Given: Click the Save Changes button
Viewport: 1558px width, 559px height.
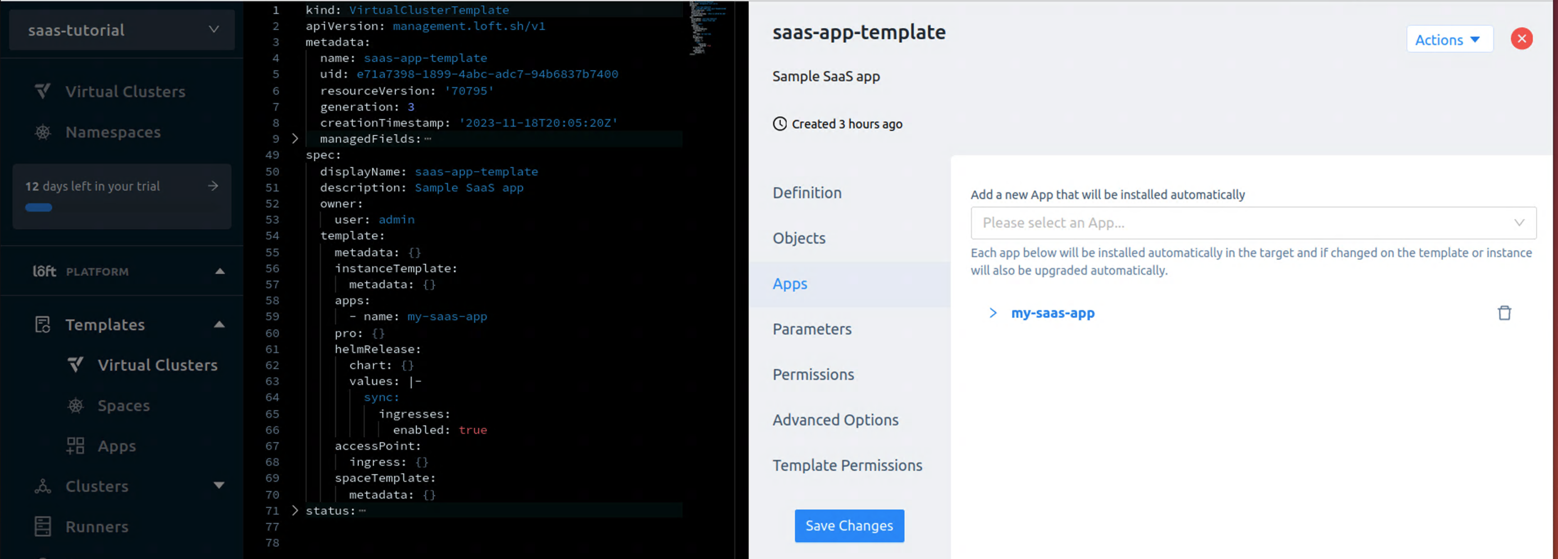Looking at the screenshot, I should [x=849, y=525].
